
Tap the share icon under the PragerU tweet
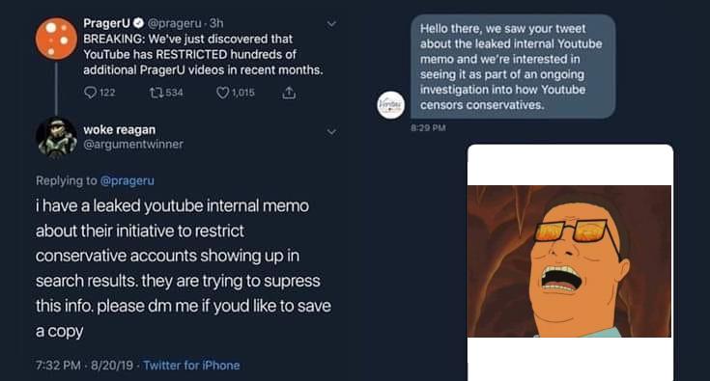click(289, 93)
